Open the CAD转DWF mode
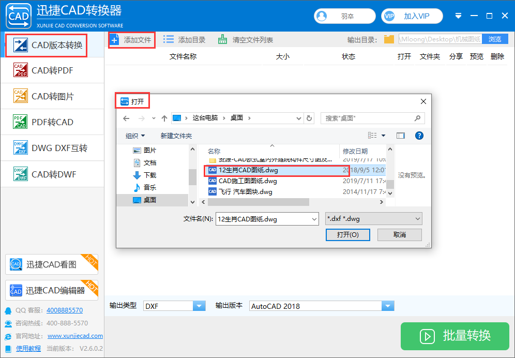The image size is (515, 358). pyautogui.click(x=52, y=174)
